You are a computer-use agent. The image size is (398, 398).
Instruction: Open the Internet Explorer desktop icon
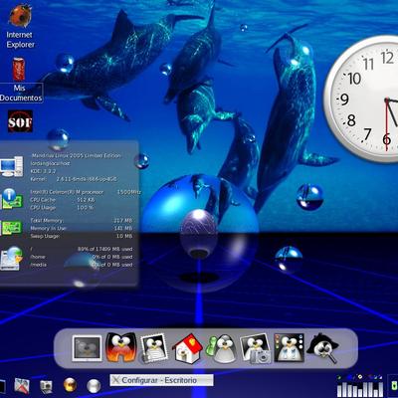click(20, 16)
